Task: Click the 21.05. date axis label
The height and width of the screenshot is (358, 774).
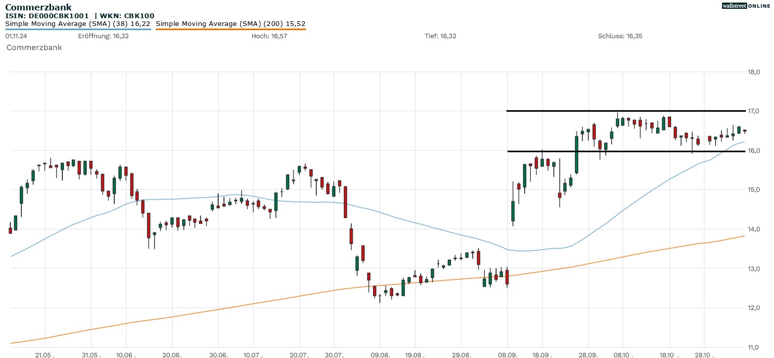Action: coord(45,355)
